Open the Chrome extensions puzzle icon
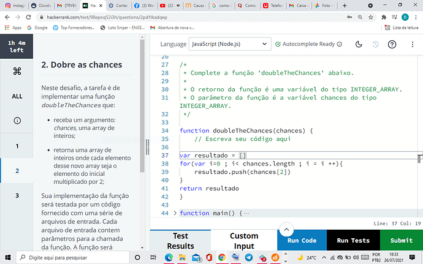The width and height of the screenshot is (423, 264). click(x=384, y=17)
